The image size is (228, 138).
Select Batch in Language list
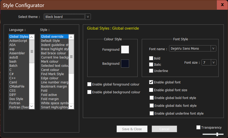[19, 66]
